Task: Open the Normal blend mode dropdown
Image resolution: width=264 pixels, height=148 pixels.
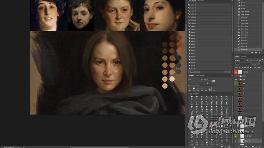Action: click(x=242, y=64)
